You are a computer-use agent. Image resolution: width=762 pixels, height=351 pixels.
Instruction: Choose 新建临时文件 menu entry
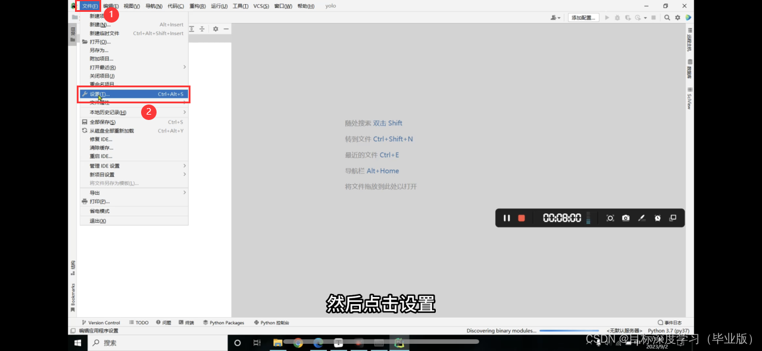click(x=134, y=33)
